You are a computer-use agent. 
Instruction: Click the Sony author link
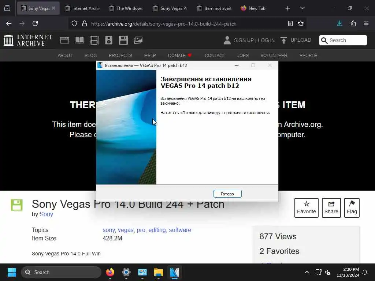point(46,214)
